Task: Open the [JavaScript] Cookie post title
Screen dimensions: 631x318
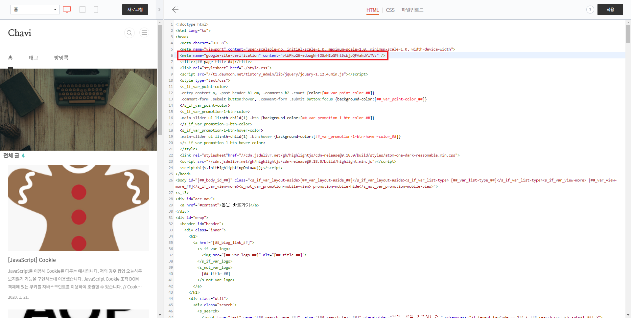Action: [x=32, y=260]
